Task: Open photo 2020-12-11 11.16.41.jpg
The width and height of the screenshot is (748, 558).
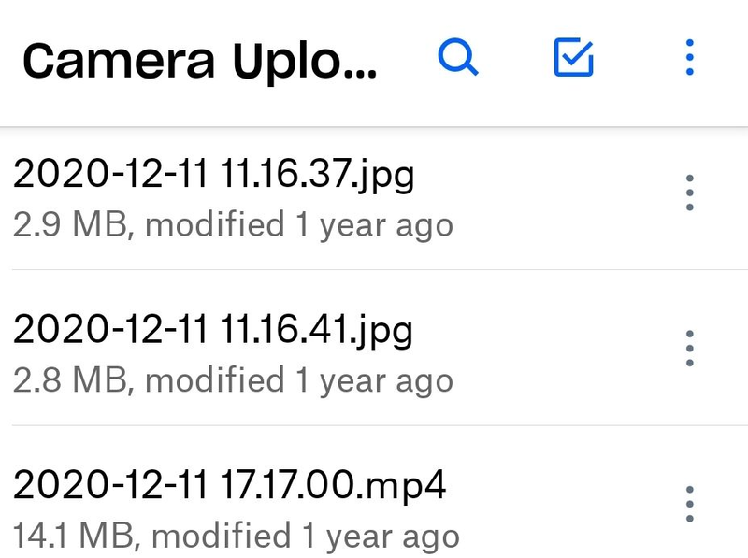Action: (213, 330)
